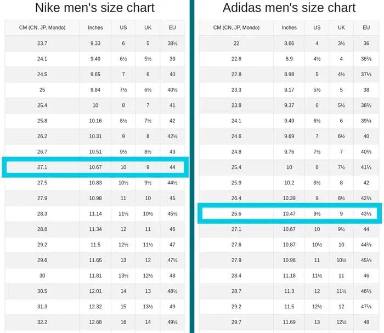Click highlighted 26.6 cell in Adidas chart
Viewport: 384px width, 333px height.
pyautogui.click(x=236, y=214)
